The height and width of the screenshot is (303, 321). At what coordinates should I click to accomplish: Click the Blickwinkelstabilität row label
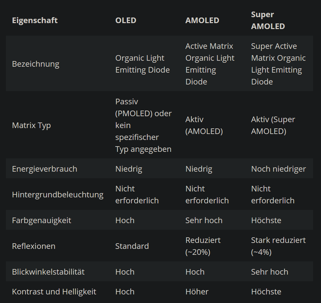pos(48,272)
